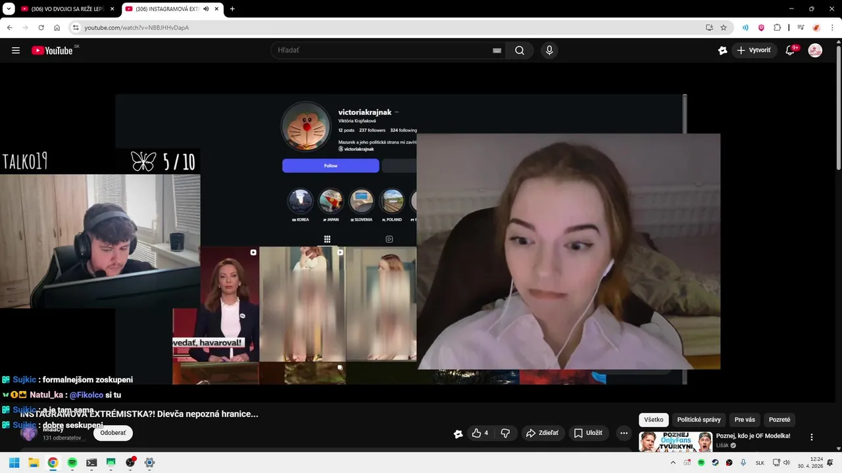View site information icon in address bar

coord(76,28)
